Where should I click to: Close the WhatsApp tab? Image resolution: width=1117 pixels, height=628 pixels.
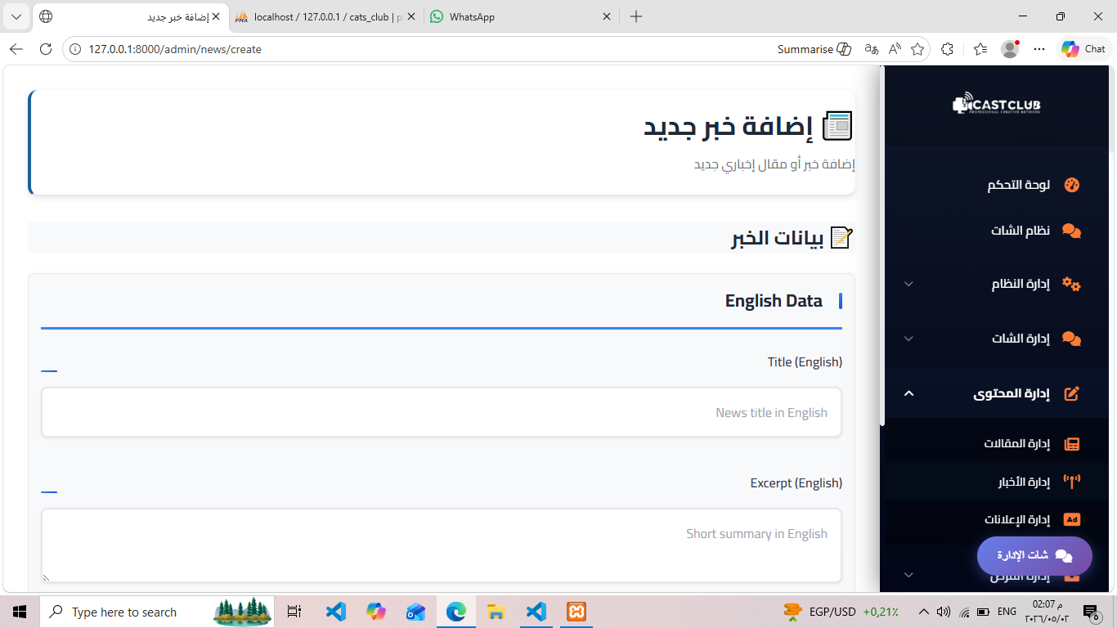point(607,16)
